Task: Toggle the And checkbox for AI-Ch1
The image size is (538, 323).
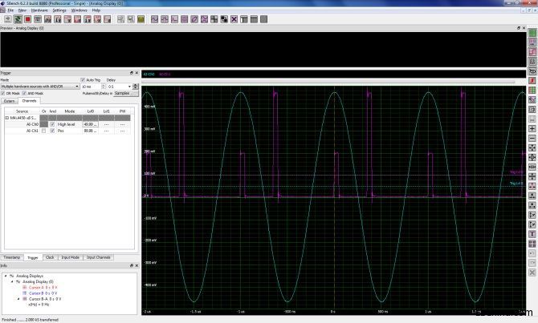Action: tap(52, 131)
